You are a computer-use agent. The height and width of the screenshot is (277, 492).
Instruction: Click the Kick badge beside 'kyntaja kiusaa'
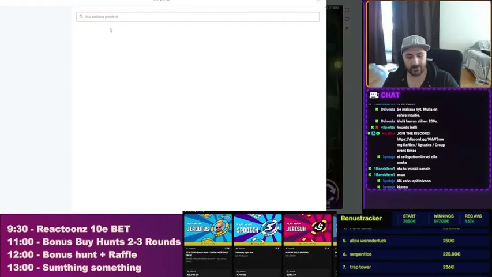tap(379, 187)
